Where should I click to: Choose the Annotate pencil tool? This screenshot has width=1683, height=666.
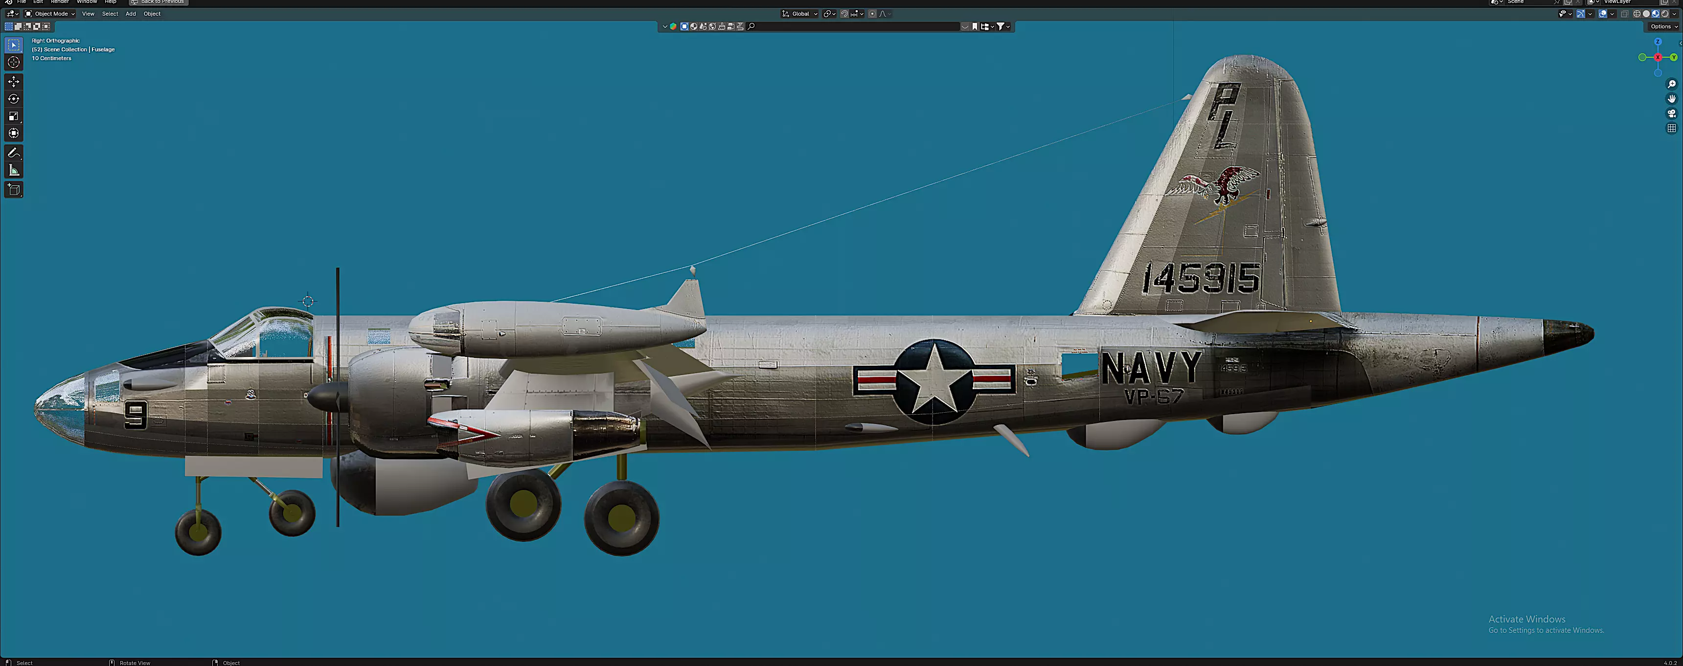click(14, 153)
